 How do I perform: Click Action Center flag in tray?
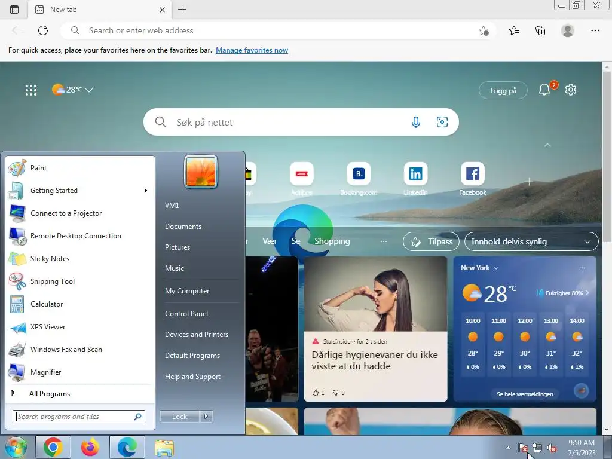(522, 448)
